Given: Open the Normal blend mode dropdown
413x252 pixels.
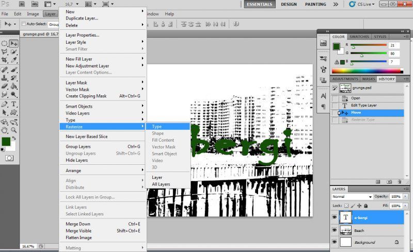Looking at the screenshot, I should coord(352,197).
